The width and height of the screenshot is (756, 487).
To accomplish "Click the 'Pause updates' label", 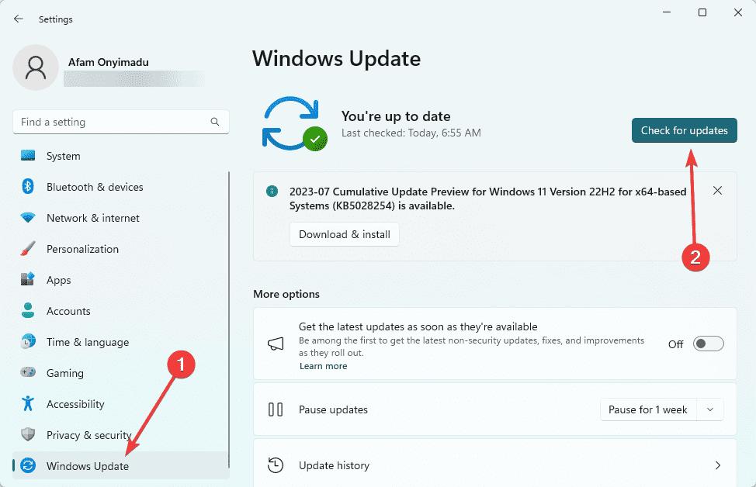I will click(x=333, y=409).
